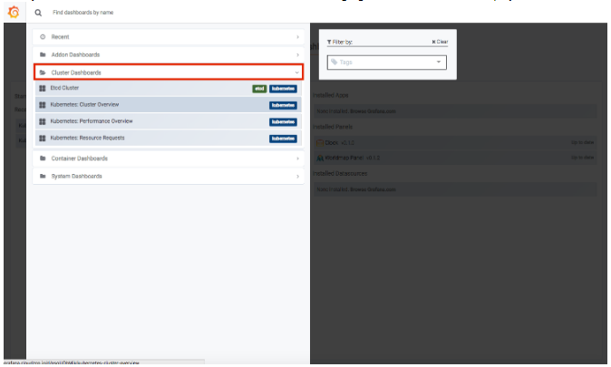This screenshot has width=611, height=367.
Task: Open Kubernetes: Resource Requests dashboard
Action: click(x=169, y=139)
